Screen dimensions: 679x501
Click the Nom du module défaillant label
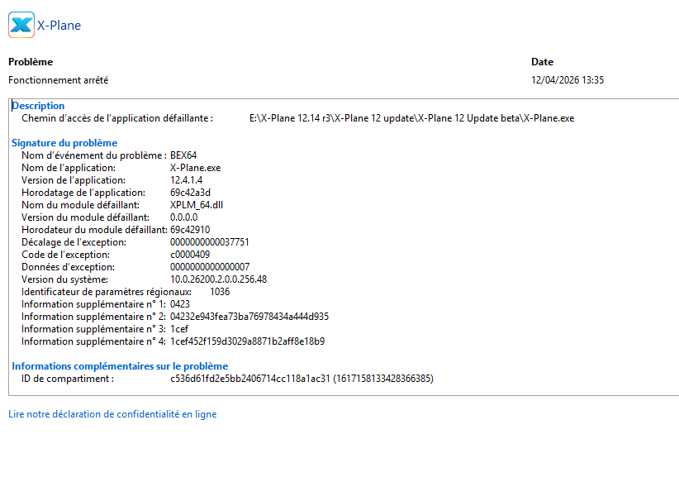(x=81, y=205)
